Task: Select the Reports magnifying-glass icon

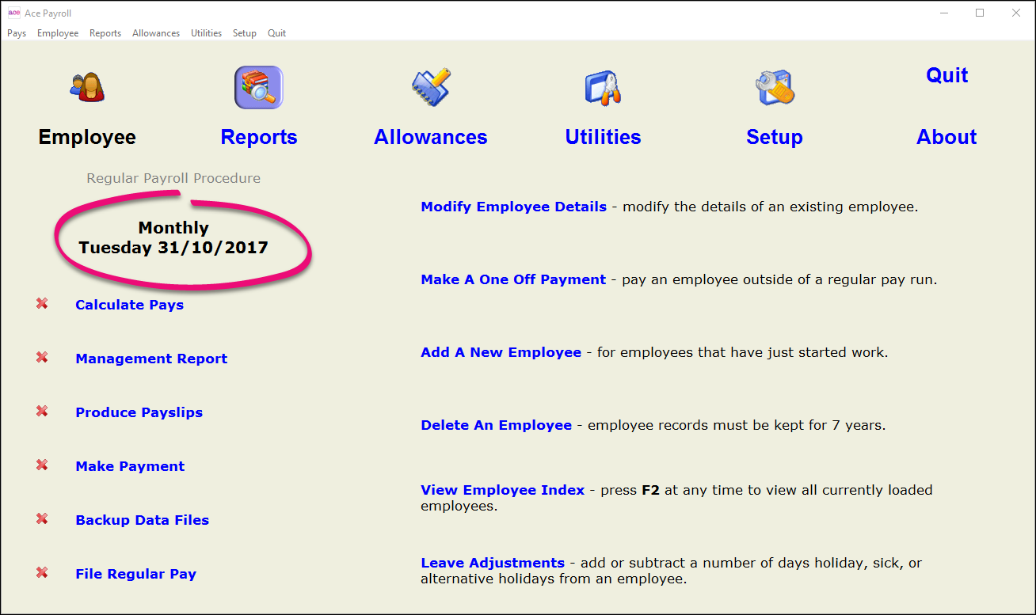Action: [258, 87]
